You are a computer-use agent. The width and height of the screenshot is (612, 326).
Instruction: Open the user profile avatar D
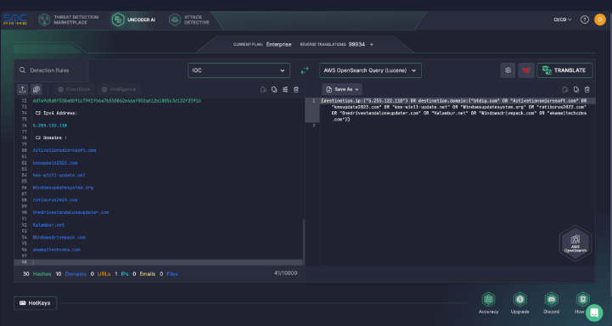pos(600,20)
